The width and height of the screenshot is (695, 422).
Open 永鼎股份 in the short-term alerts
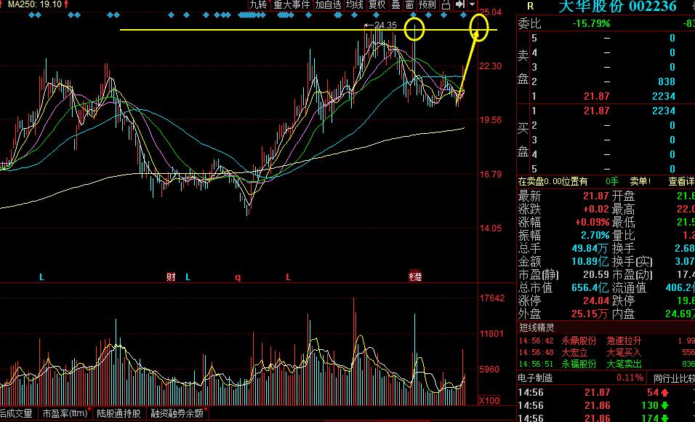click(579, 341)
